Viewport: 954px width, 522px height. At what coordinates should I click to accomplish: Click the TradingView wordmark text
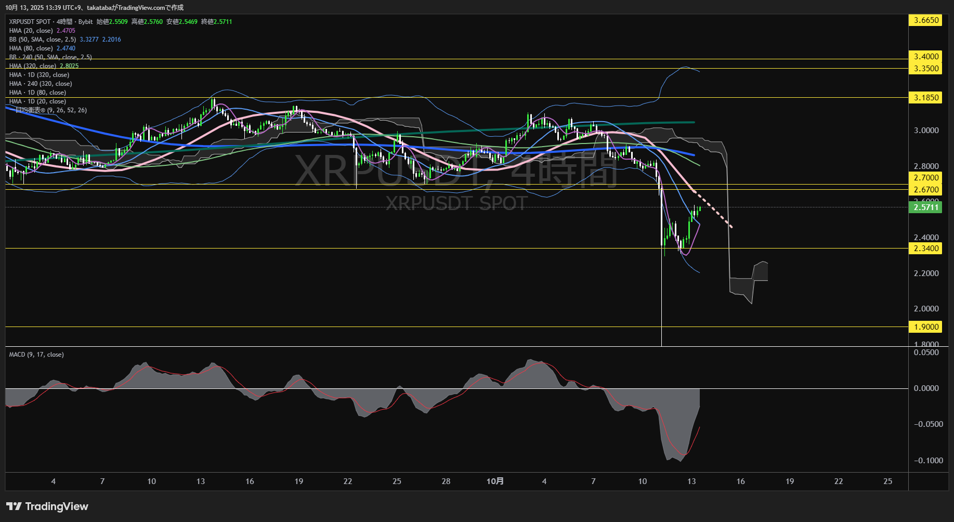(x=57, y=506)
